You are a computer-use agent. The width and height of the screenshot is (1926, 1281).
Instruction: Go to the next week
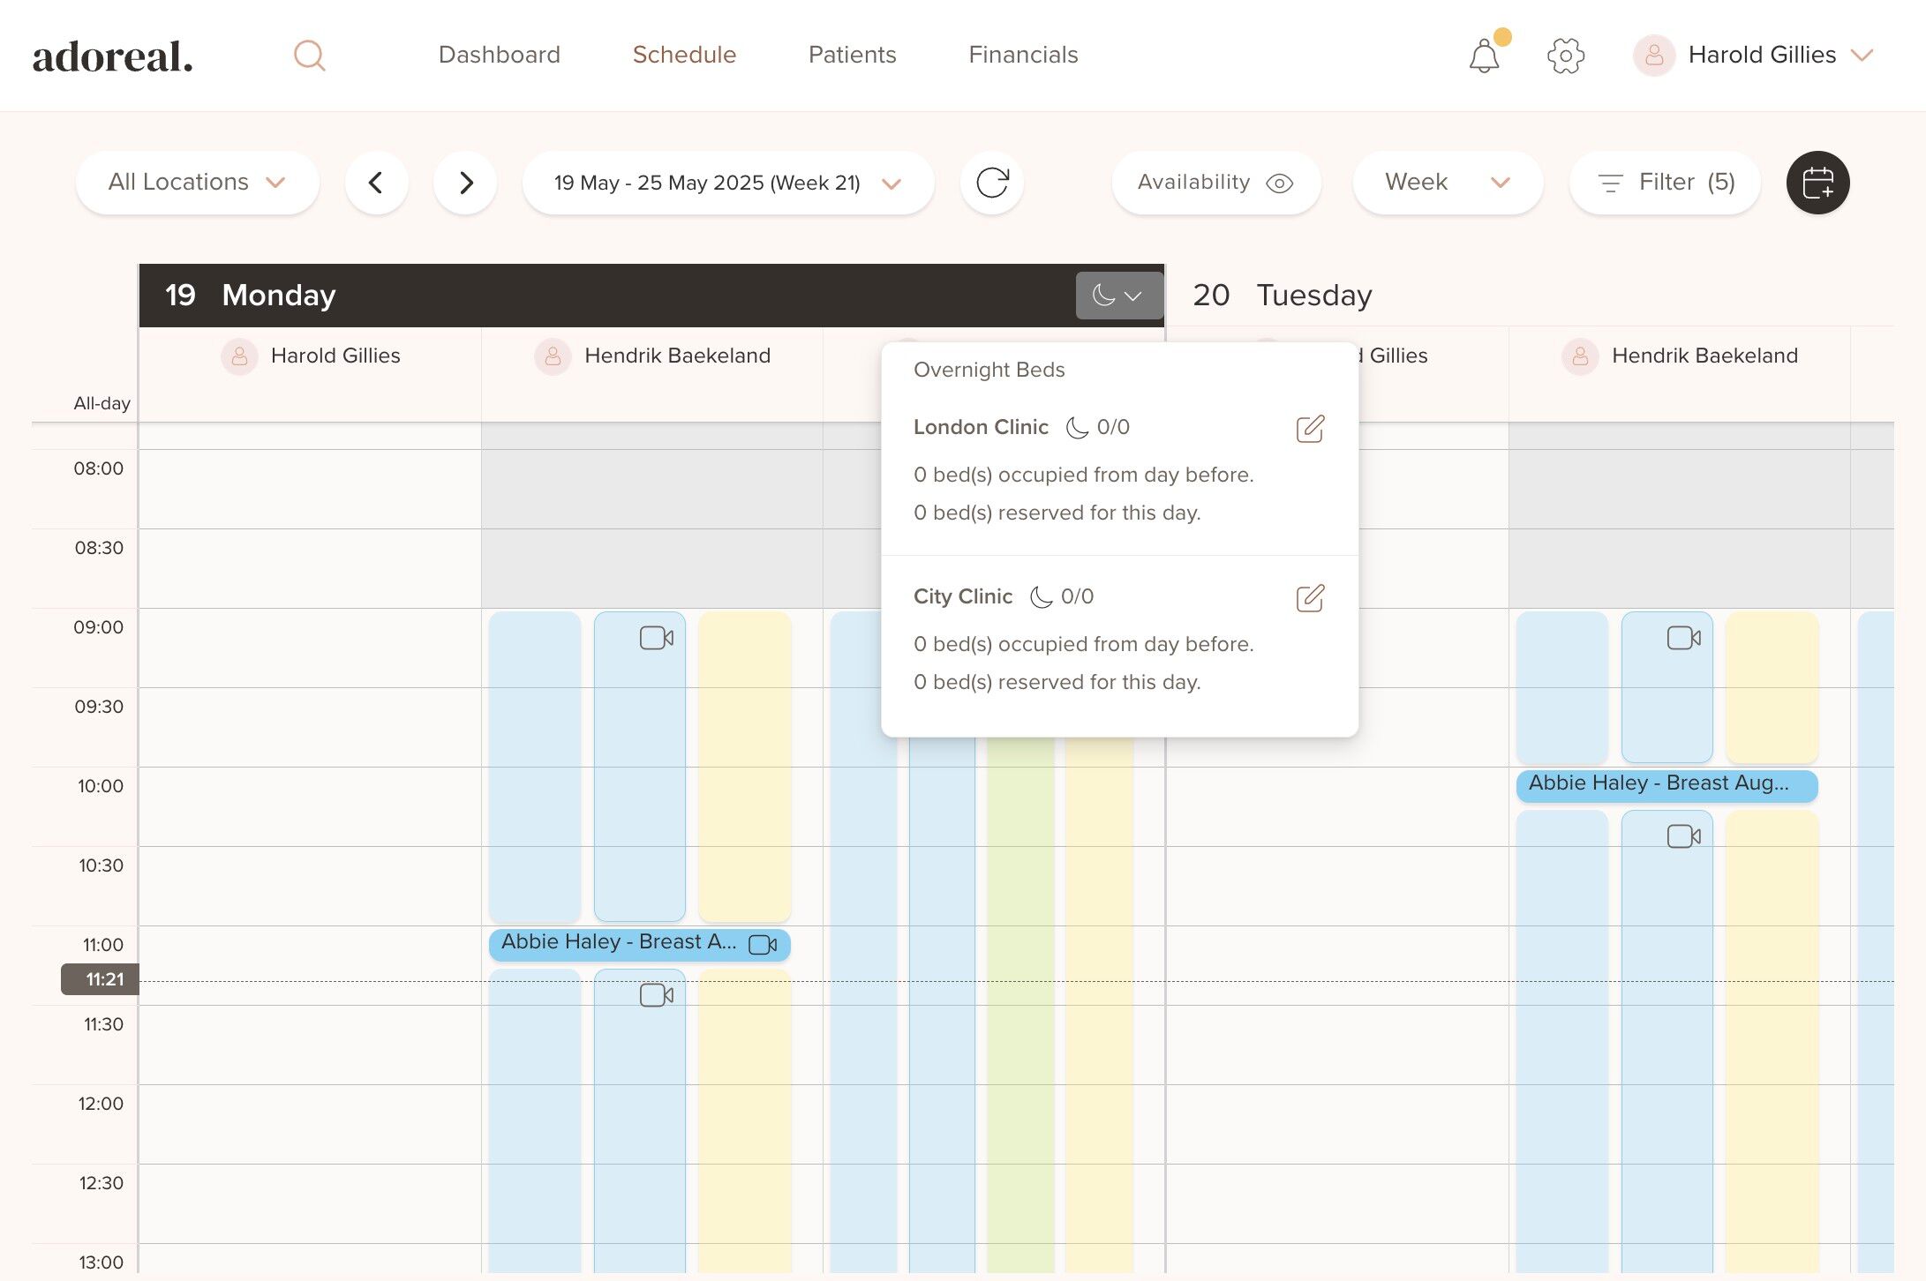tap(465, 183)
